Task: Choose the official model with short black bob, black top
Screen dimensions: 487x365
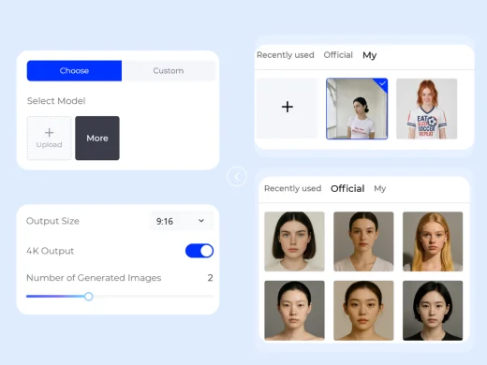Action: [433, 311]
